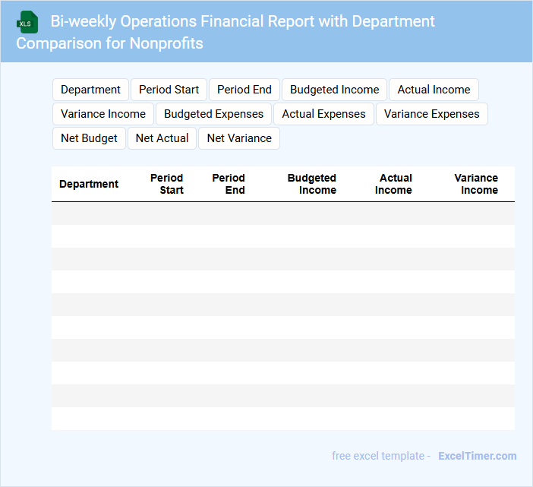Select the Department tag button
533x487 pixels.
tap(90, 90)
